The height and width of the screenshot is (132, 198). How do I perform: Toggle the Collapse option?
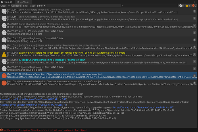[x=16, y=6]
